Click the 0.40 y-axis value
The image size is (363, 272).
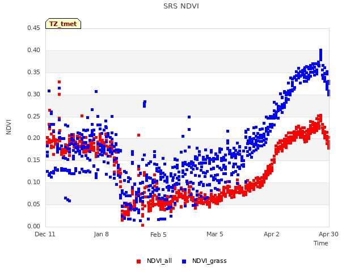coord(33,50)
